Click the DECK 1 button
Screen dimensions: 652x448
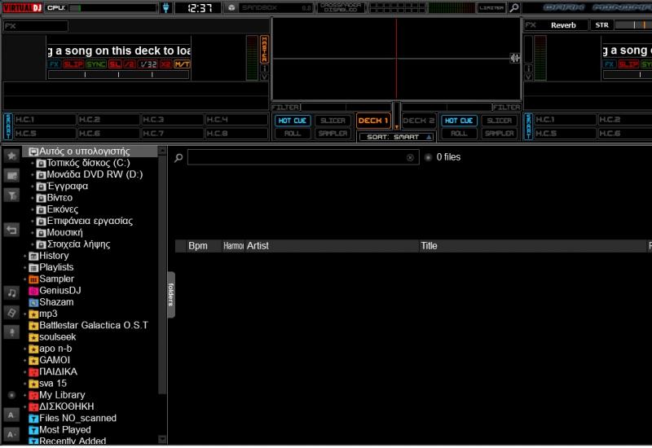373,121
